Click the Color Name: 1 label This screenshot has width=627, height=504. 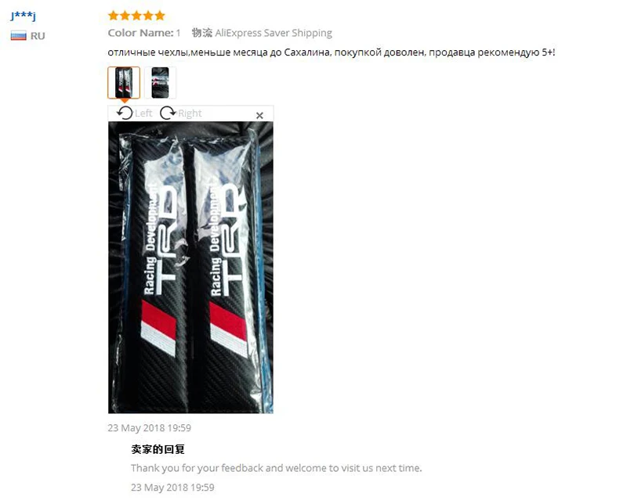click(144, 33)
